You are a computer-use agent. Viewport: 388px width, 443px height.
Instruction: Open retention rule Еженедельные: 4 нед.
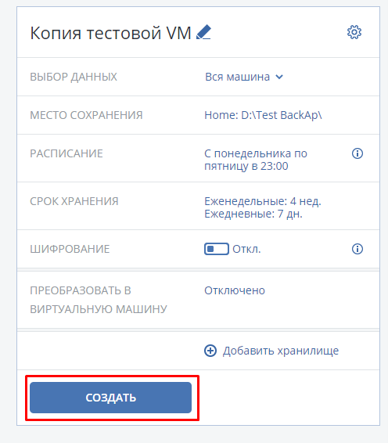(263, 201)
